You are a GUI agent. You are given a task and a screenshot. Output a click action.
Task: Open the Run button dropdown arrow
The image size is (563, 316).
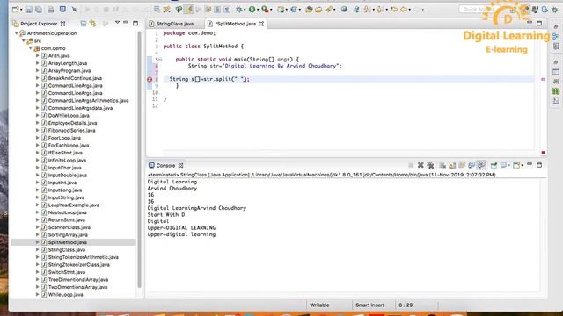click(x=258, y=10)
